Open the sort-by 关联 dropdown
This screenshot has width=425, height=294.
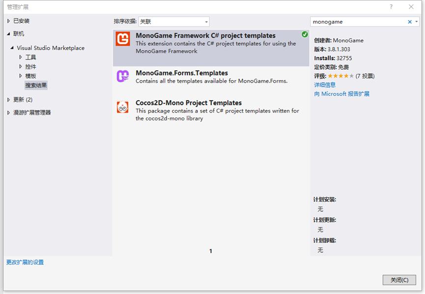click(x=174, y=22)
